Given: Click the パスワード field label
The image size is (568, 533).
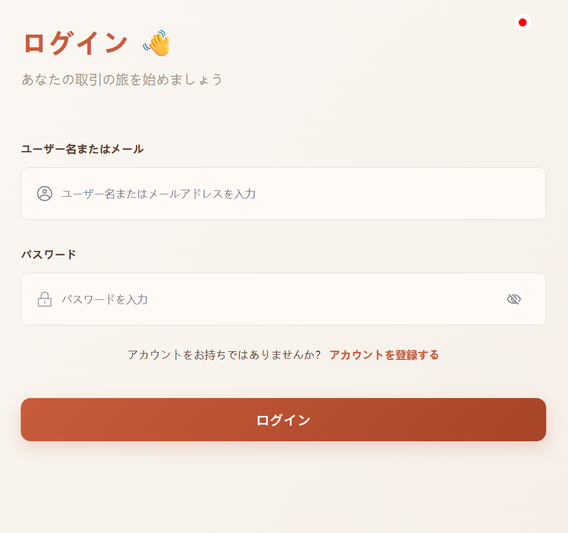Looking at the screenshot, I should [48, 254].
